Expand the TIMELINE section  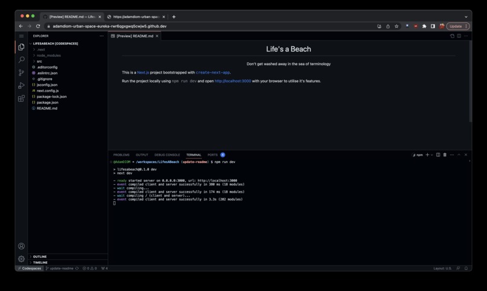(40, 263)
